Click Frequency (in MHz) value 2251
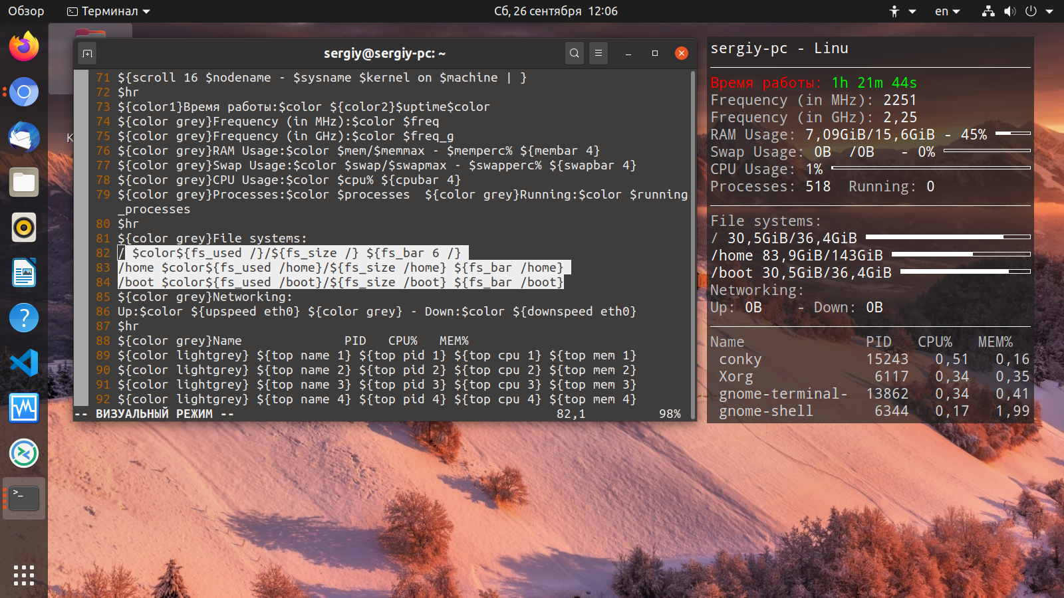The height and width of the screenshot is (598, 1064). coord(900,100)
